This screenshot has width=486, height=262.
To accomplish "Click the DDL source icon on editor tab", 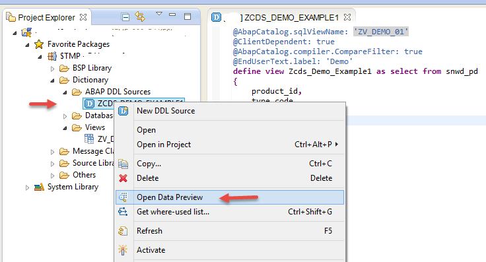I will click(x=216, y=17).
